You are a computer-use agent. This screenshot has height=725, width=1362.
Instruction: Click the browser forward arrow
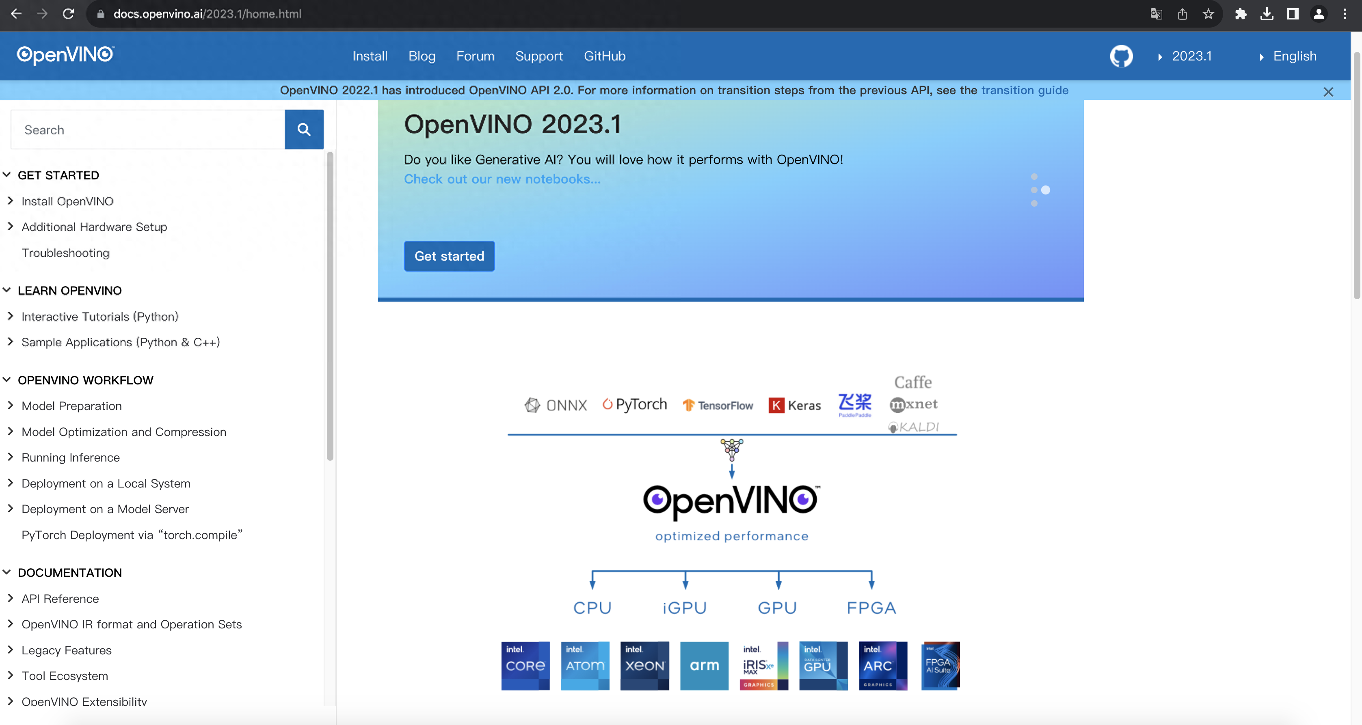tap(42, 14)
